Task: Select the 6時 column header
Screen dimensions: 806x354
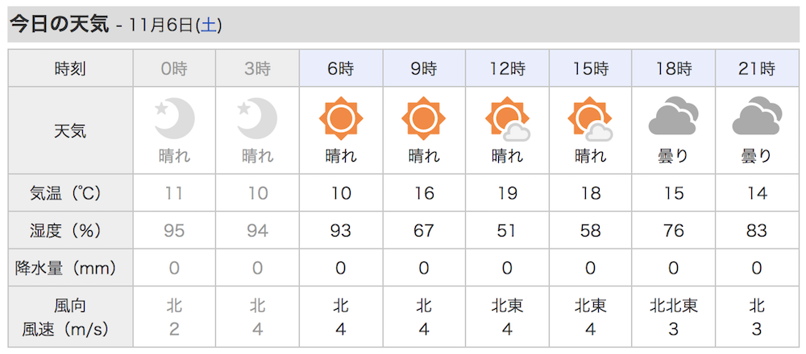Action: (341, 68)
